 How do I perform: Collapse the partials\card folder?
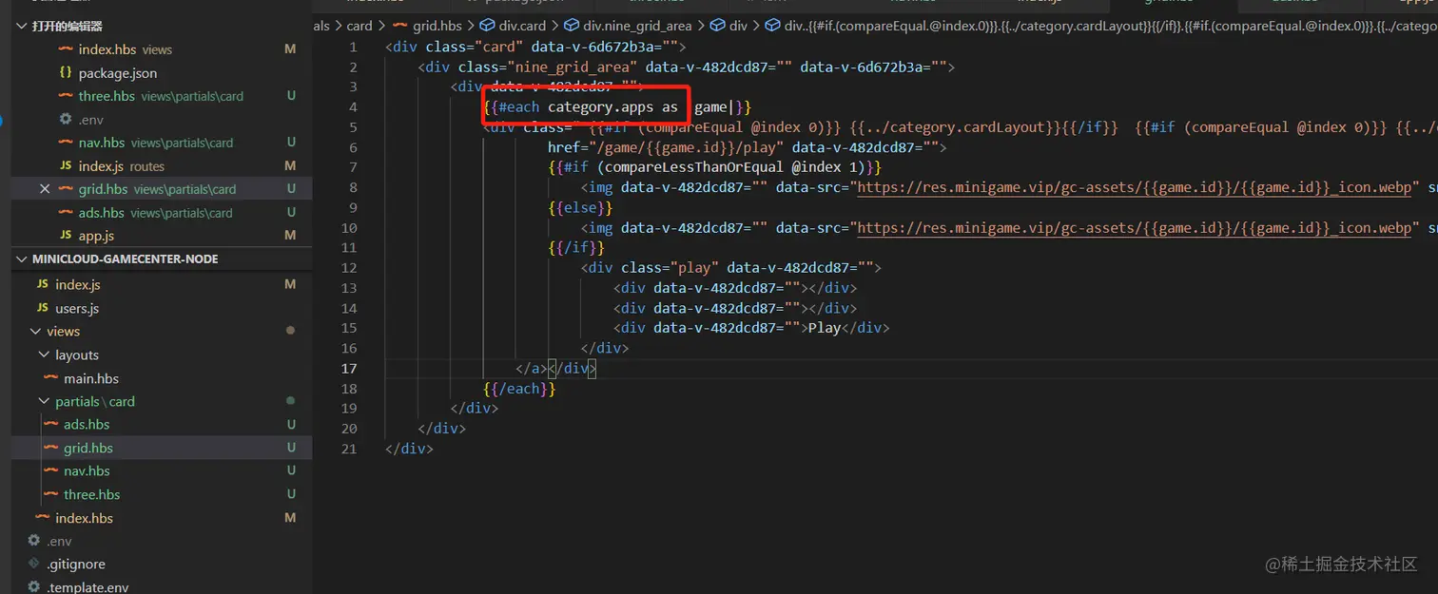coord(45,401)
